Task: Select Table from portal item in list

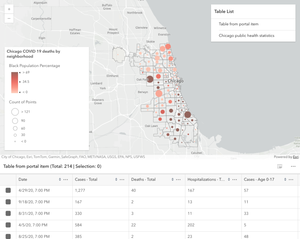Action: pos(238,24)
